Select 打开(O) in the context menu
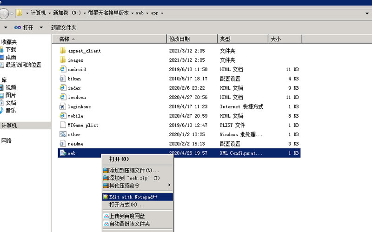 (x=119, y=159)
